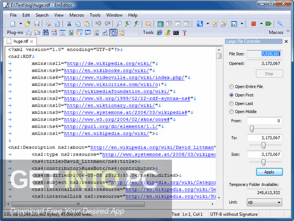The height and width of the screenshot is (221, 294).
Task: Open the Edit menu
Action: click(26, 15)
